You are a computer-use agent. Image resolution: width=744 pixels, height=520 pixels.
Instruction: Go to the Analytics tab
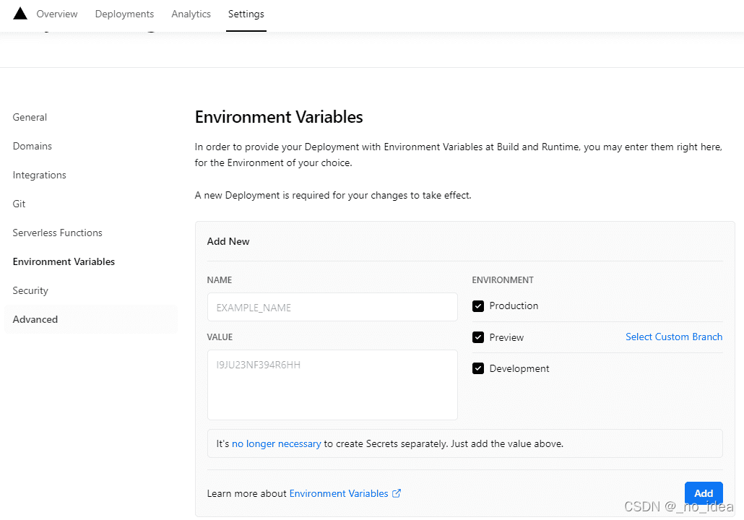coord(191,14)
